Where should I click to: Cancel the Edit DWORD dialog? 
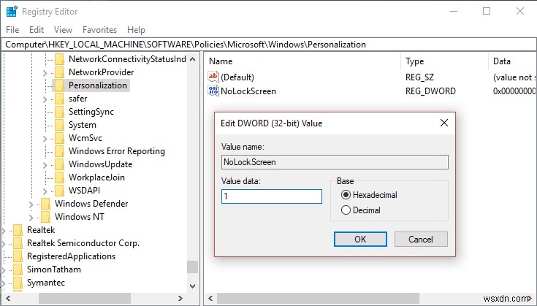tap(421, 239)
